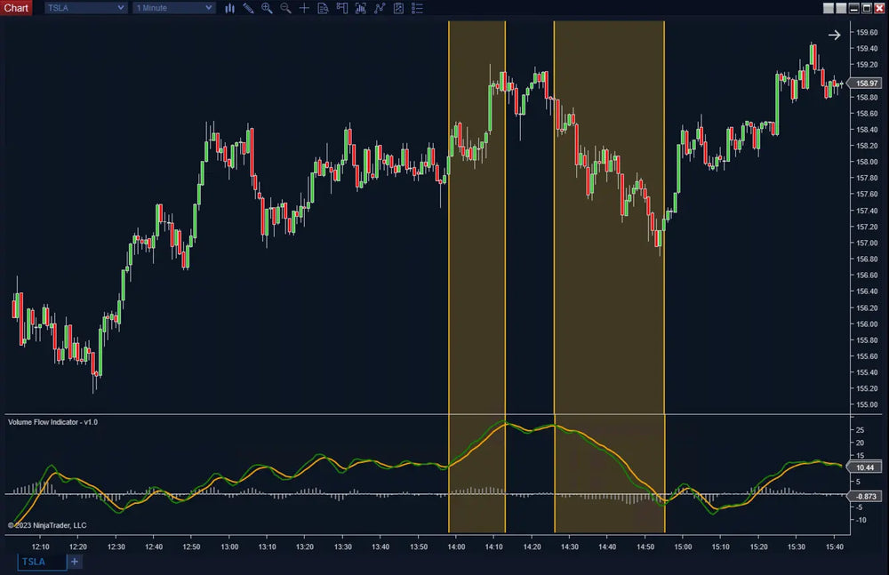Select the 10.44 indicator value marker
889x575 pixels.
(863, 467)
